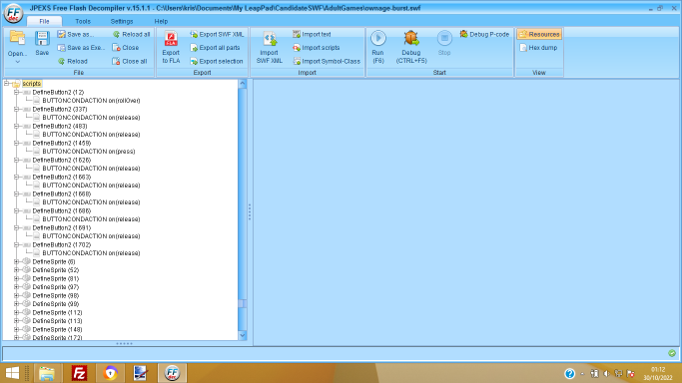Collapse DefineButton2 (12) node
Image resolution: width=682 pixels, height=383 pixels.
tap(16, 92)
